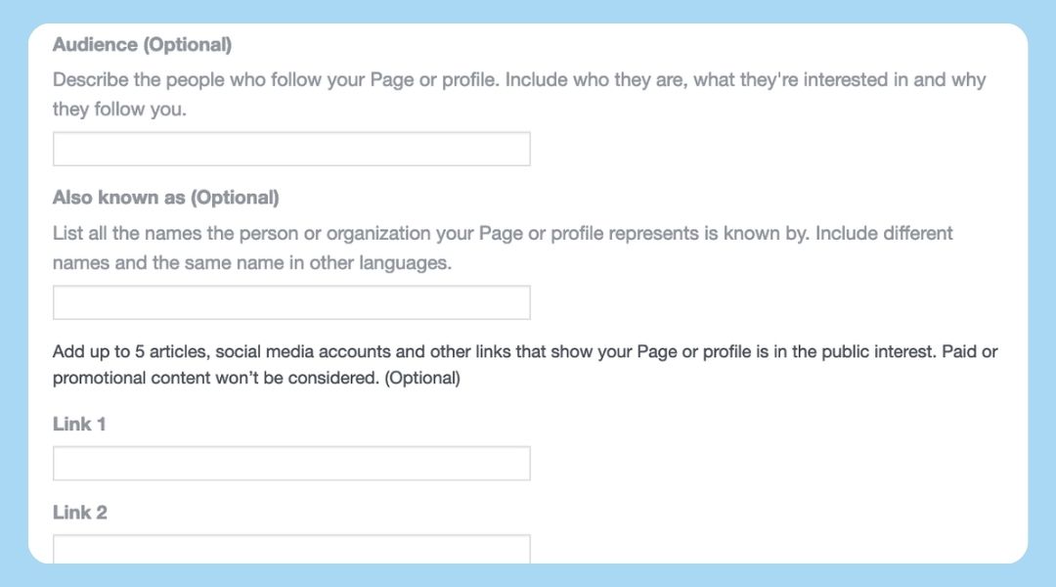This screenshot has width=1056, height=587.
Task: Focus the Also known as input box
Action: tap(291, 302)
